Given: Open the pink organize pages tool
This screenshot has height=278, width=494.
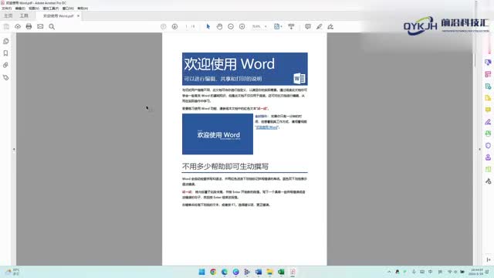Looking at the screenshot, I should [x=488, y=74].
